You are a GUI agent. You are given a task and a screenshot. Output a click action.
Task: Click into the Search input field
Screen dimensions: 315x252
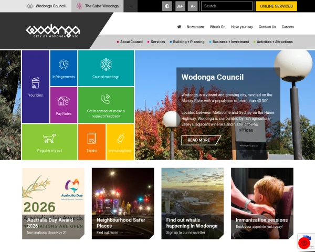227,6
